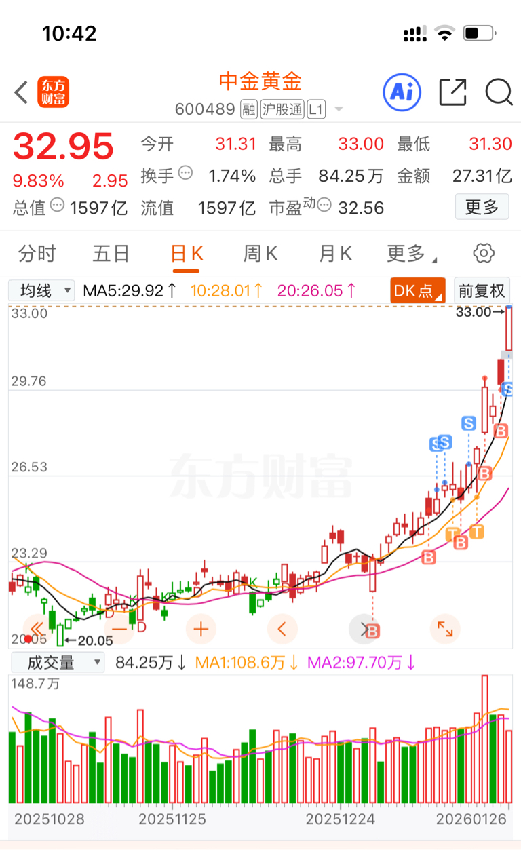Screen dimensions: 521x850
Task: Tap the battery status icon
Action: [481, 33]
